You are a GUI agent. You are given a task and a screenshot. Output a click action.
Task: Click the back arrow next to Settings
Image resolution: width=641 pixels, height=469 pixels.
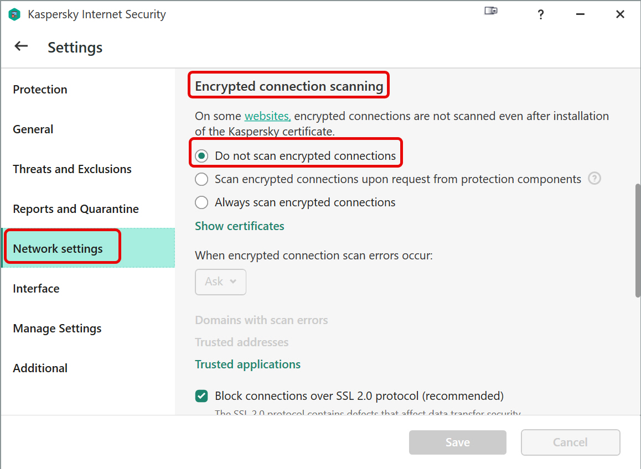click(21, 46)
